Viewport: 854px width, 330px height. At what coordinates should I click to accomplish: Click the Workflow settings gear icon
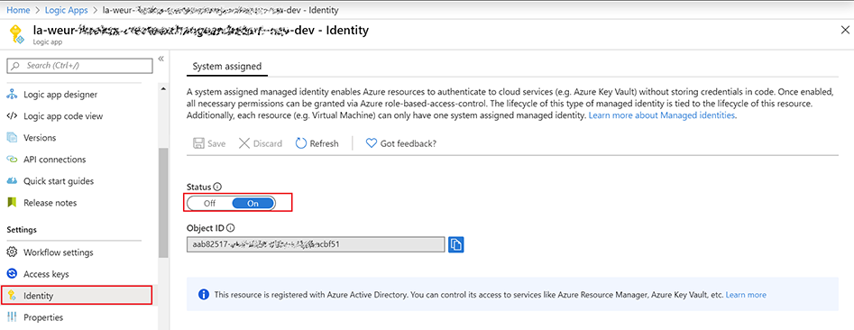coord(12,252)
